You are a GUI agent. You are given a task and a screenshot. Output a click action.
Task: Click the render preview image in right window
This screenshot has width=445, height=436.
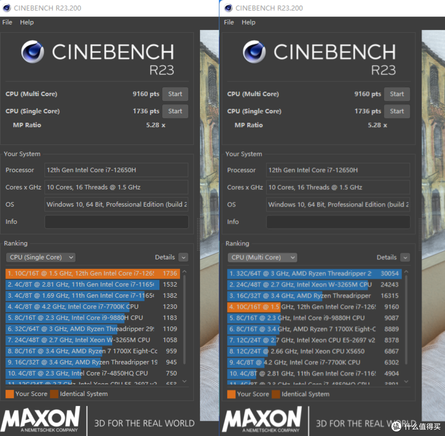tap(433, 226)
